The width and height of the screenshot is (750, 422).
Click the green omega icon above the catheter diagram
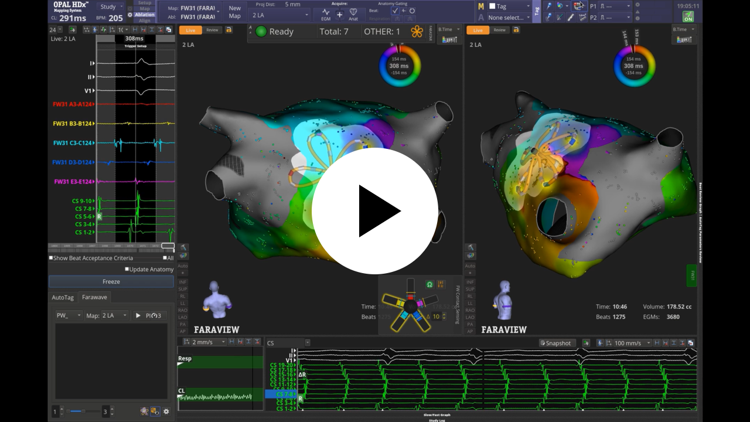pos(429,284)
